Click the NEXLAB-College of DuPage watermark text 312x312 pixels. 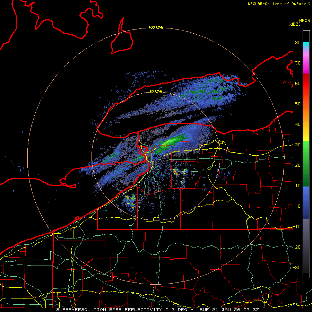coord(279,4)
